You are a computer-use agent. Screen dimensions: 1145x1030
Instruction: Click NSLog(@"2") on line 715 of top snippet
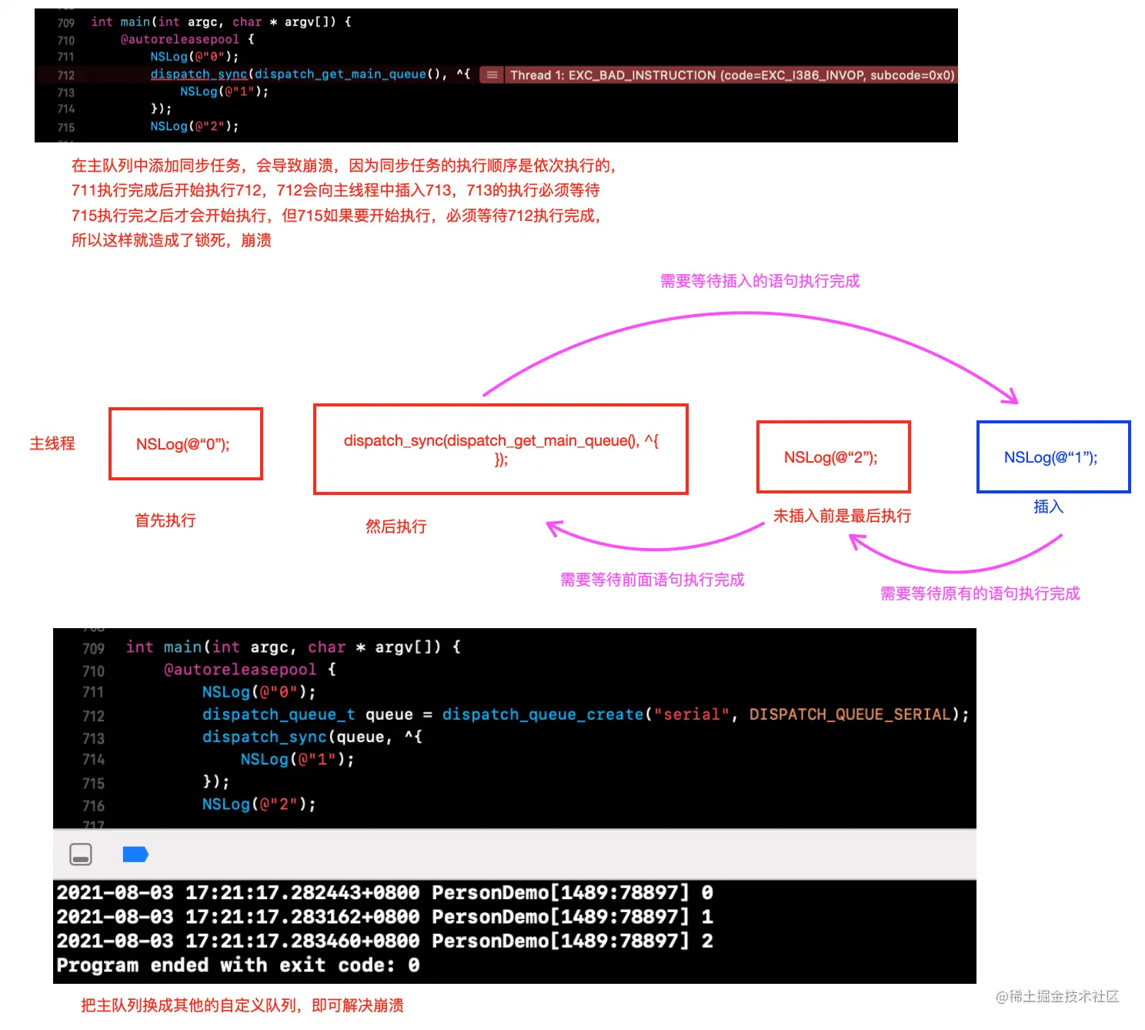(x=194, y=125)
